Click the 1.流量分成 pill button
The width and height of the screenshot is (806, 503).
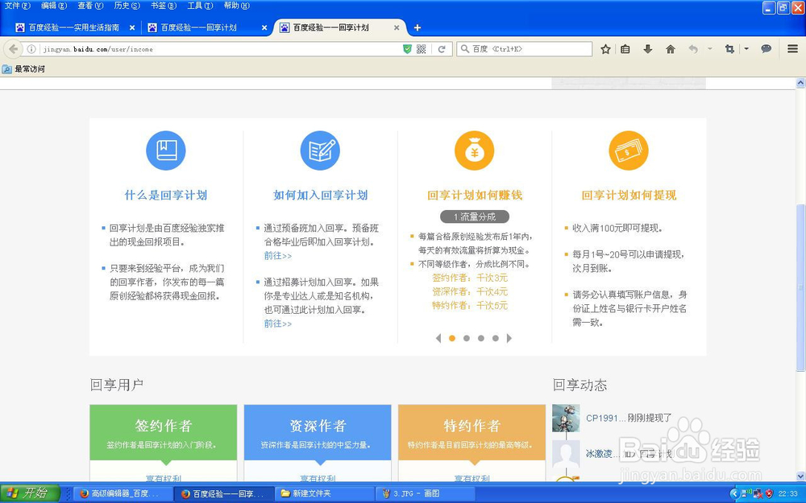pos(475,216)
